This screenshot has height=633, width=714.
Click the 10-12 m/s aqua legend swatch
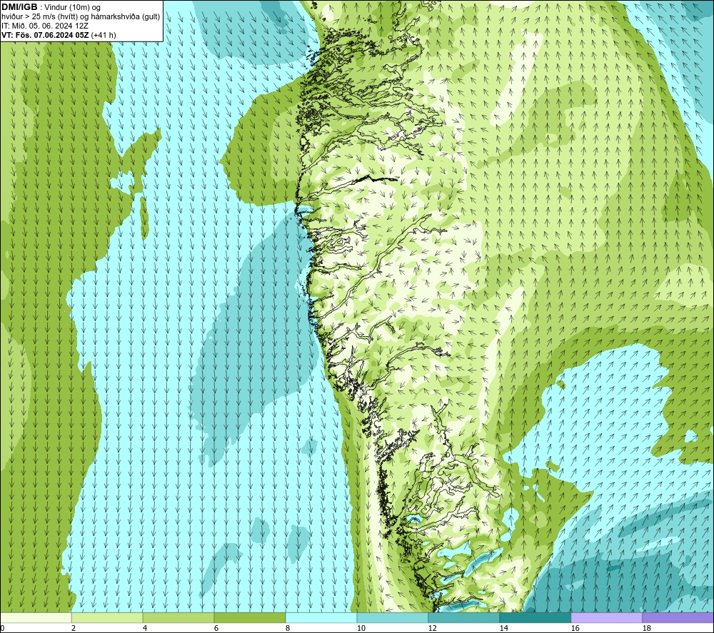point(393,617)
